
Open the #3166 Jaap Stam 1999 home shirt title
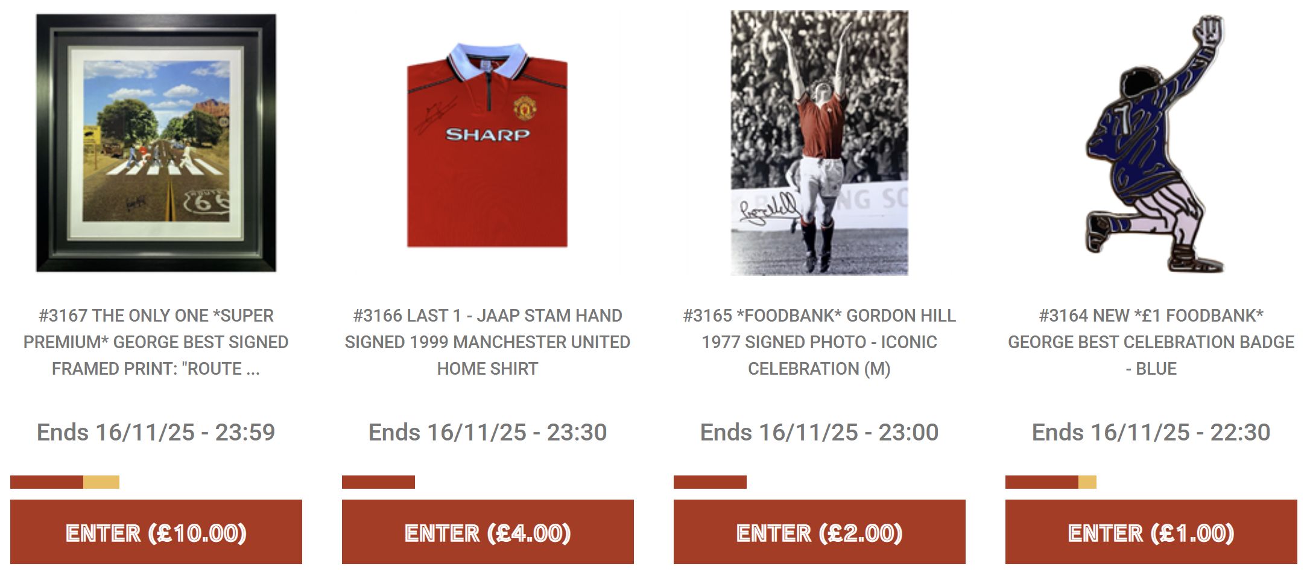[x=488, y=342]
